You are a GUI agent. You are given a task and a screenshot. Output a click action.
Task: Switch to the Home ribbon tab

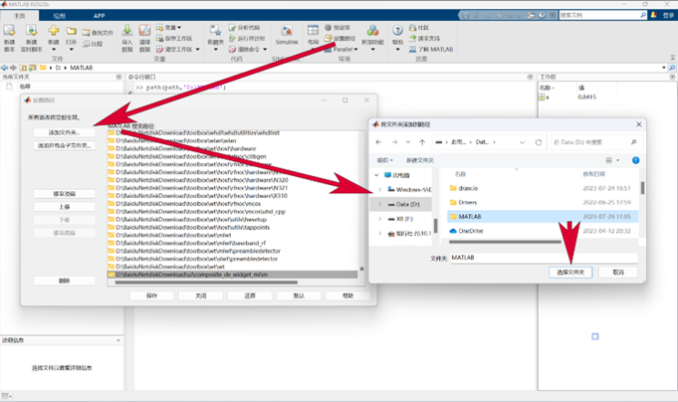coord(20,16)
